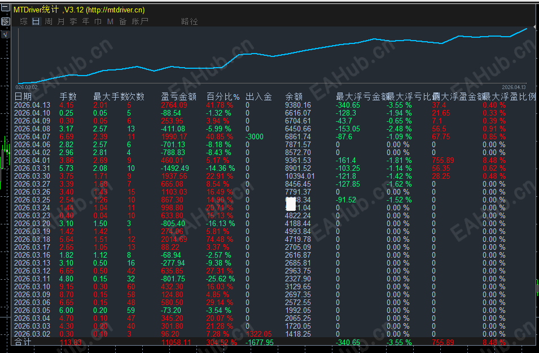539x353 pixels.
Task: Select the 日 daily statistics tab
Action: [36, 21]
